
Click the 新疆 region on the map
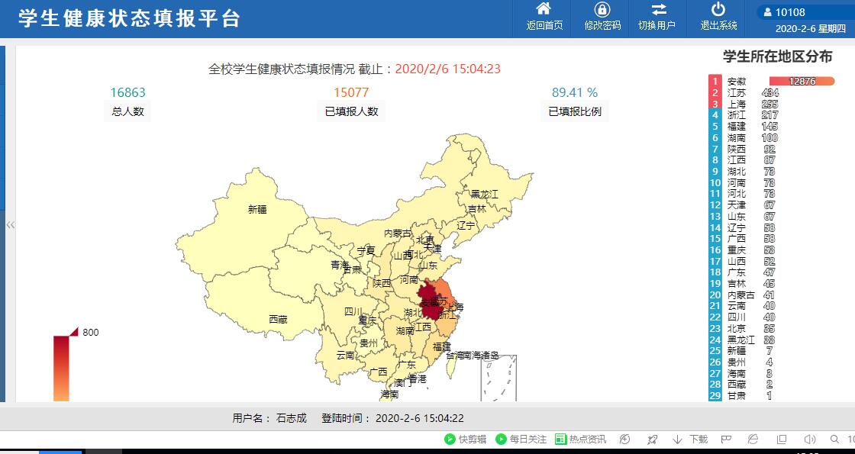point(257,209)
